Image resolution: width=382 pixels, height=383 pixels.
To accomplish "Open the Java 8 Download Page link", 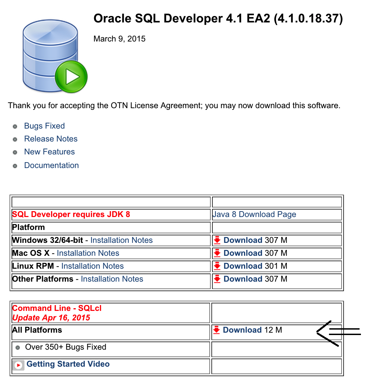I will [254, 214].
